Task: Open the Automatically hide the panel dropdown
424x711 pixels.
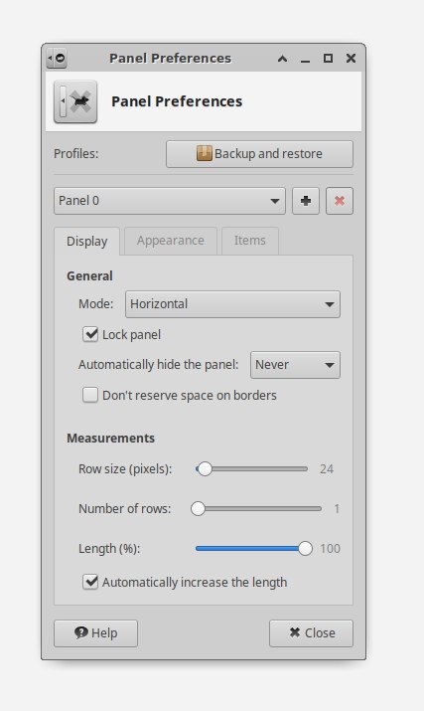Action: (295, 365)
